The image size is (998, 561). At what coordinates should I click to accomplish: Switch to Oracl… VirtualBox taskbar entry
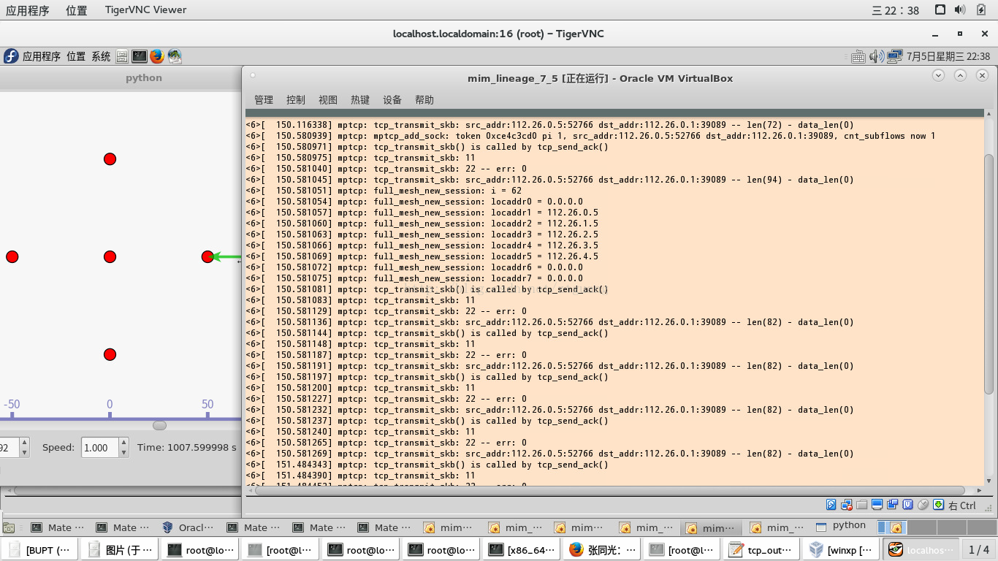(x=188, y=527)
